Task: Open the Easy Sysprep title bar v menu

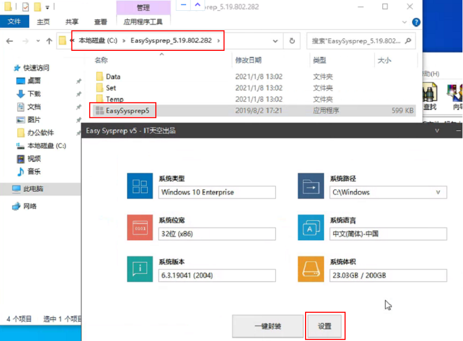Action: (437, 130)
